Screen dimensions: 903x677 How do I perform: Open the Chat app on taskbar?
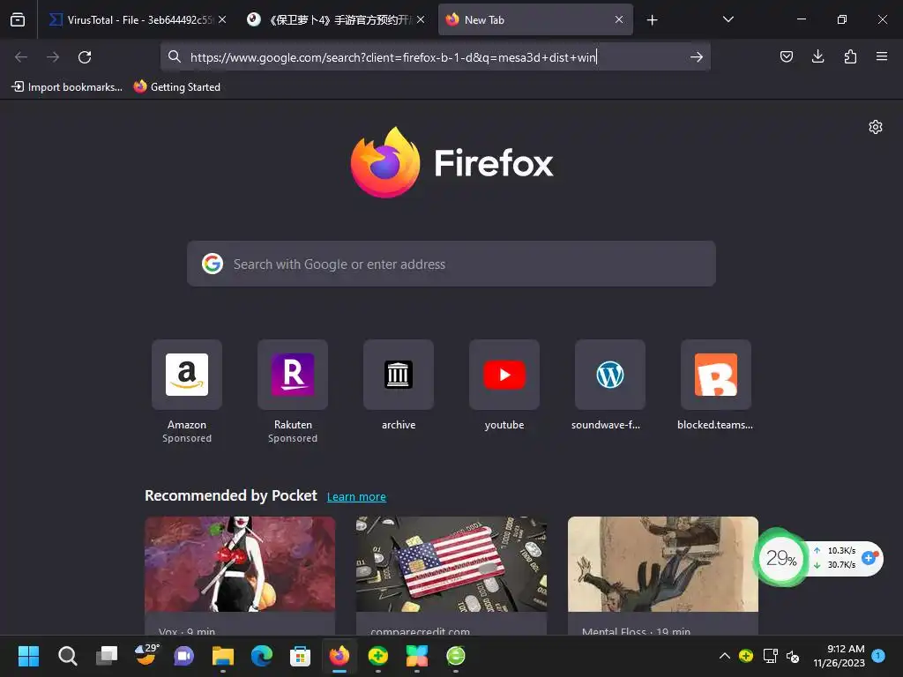pyautogui.click(x=184, y=656)
